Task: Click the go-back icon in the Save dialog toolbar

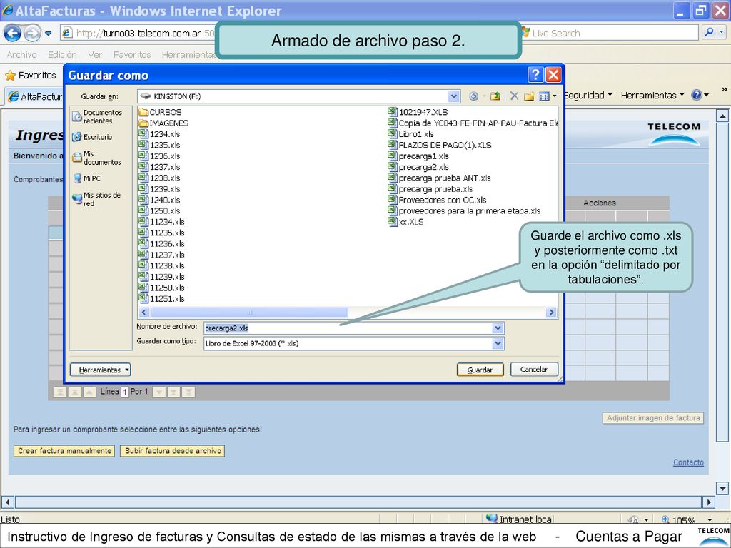Action: 474,96
